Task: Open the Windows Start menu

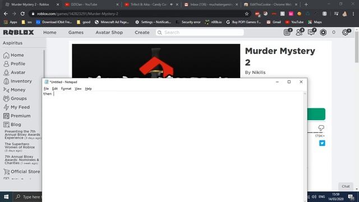Action: point(6,197)
